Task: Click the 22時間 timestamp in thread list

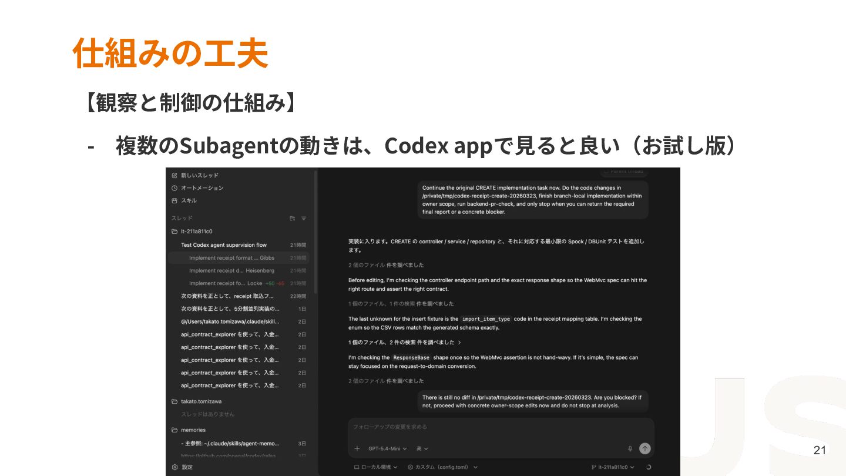Action: [x=298, y=296]
